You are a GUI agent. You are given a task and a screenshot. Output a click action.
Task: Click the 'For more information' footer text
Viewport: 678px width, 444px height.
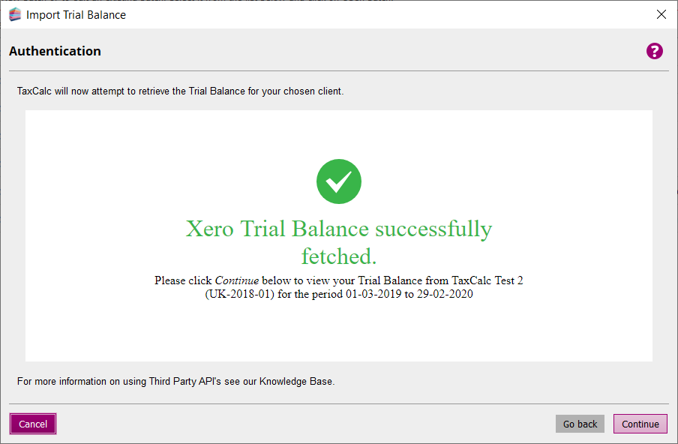click(63, 381)
